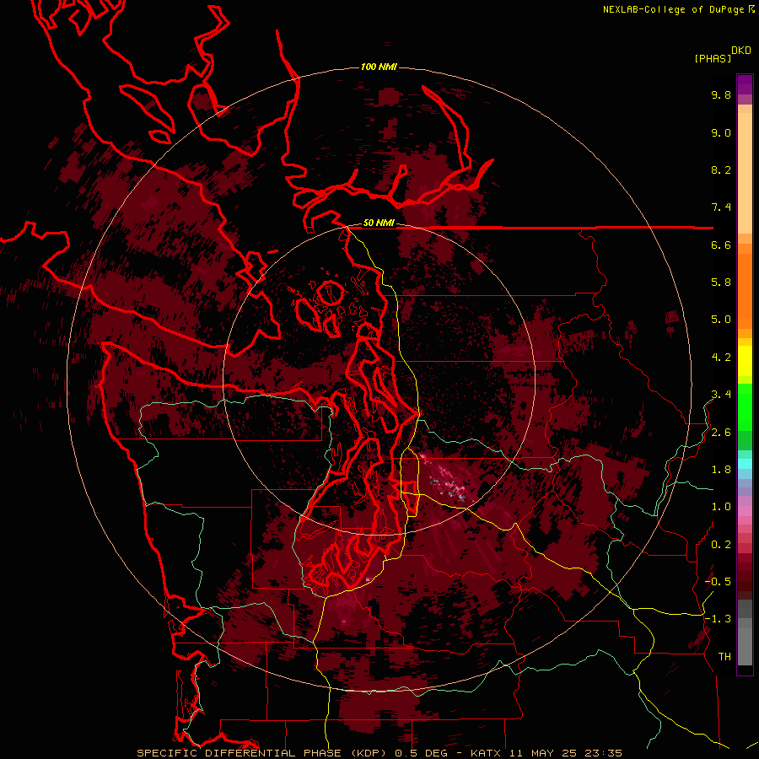Select the 3.4 legend value

coord(721,395)
